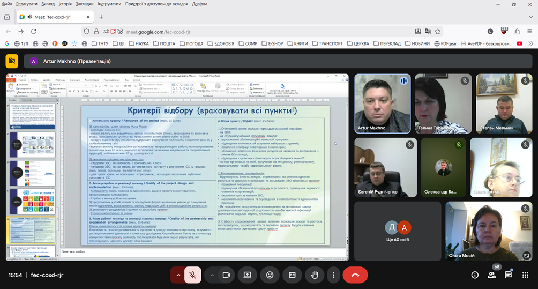Hang up with the red leave call button
Viewport: 538px width, 289px height.
355,275
